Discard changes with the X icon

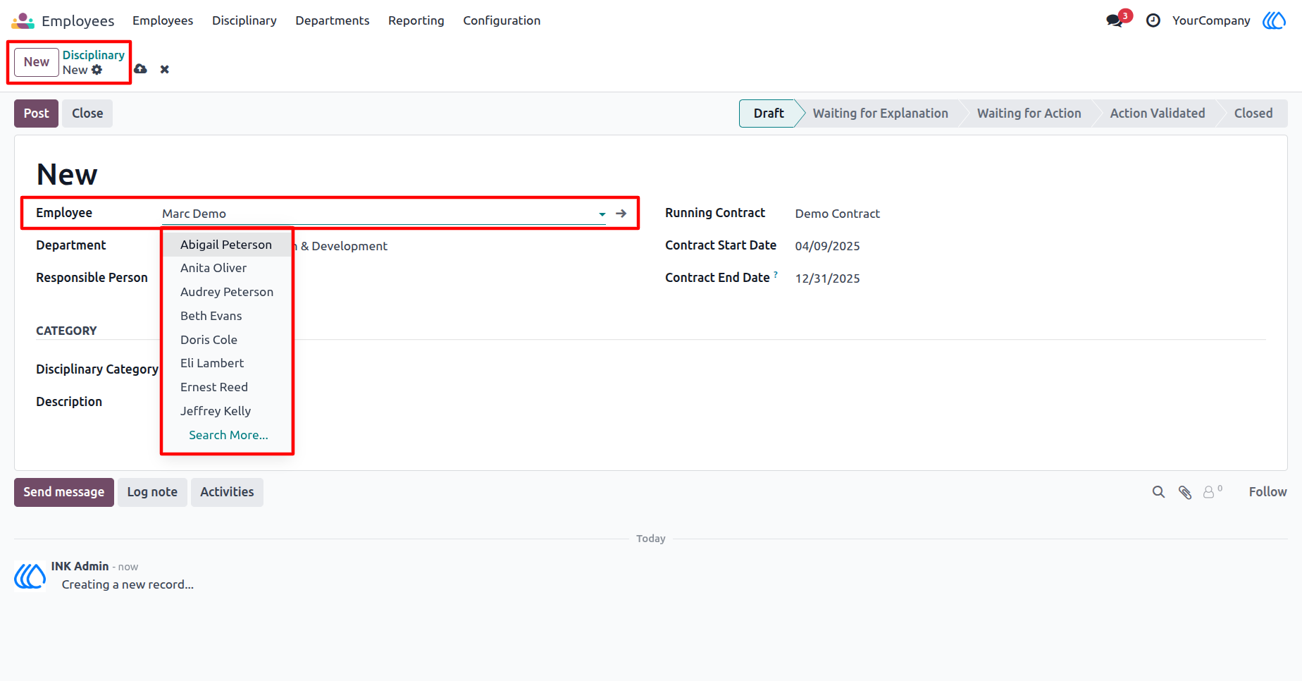(164, 69)
